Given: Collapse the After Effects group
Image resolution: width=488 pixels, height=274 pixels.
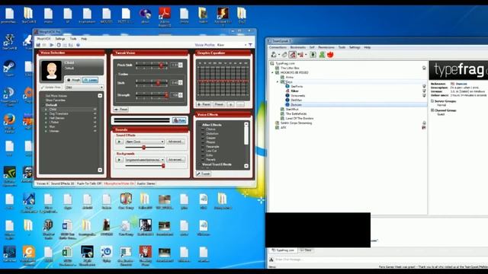Looking at the screenshot, I should [x=199, y=125].
